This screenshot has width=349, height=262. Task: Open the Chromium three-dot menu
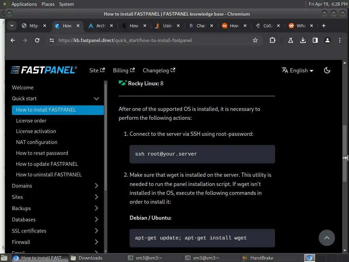pyautogui.click(x=340, y=40)
